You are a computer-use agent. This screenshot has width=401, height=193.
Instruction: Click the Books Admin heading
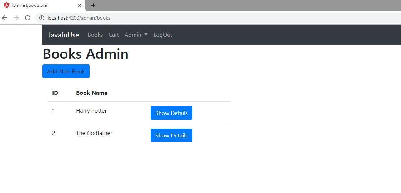pos(85,54)
